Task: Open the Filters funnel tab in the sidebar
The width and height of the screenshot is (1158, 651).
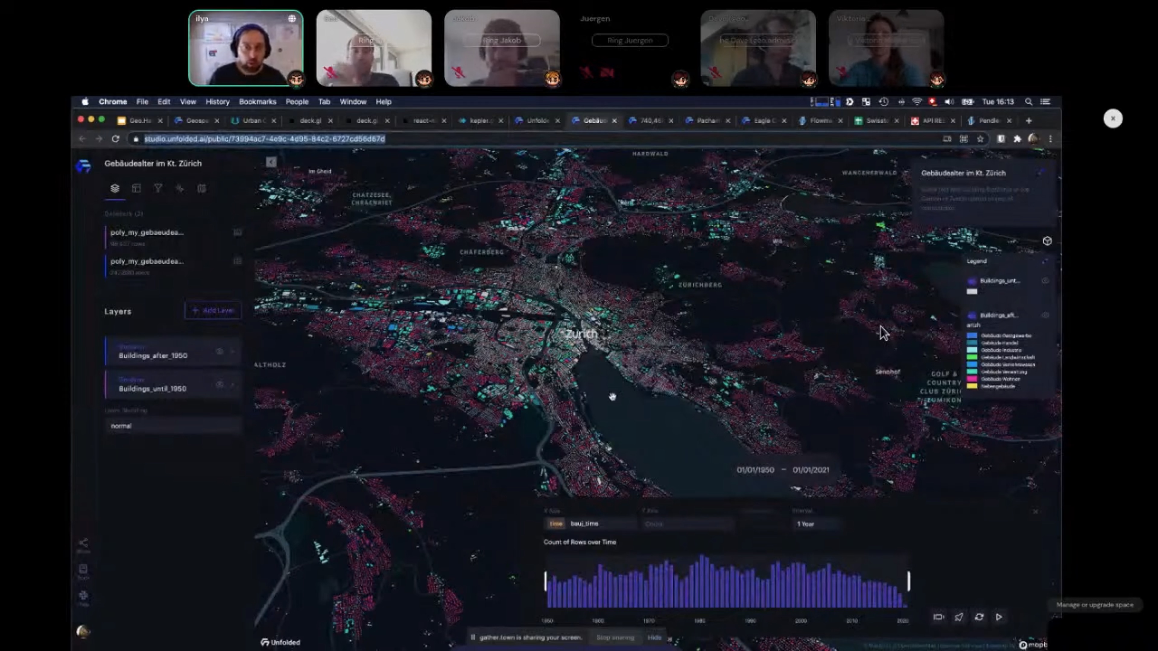Action: pyautogui.click(x=158, y=188)
